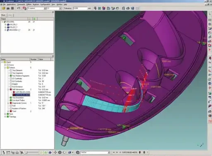Screen dimensions: 212x156
Task: Click the top icon in the right vertical toolbar
Action: click(x=210, y=14)
